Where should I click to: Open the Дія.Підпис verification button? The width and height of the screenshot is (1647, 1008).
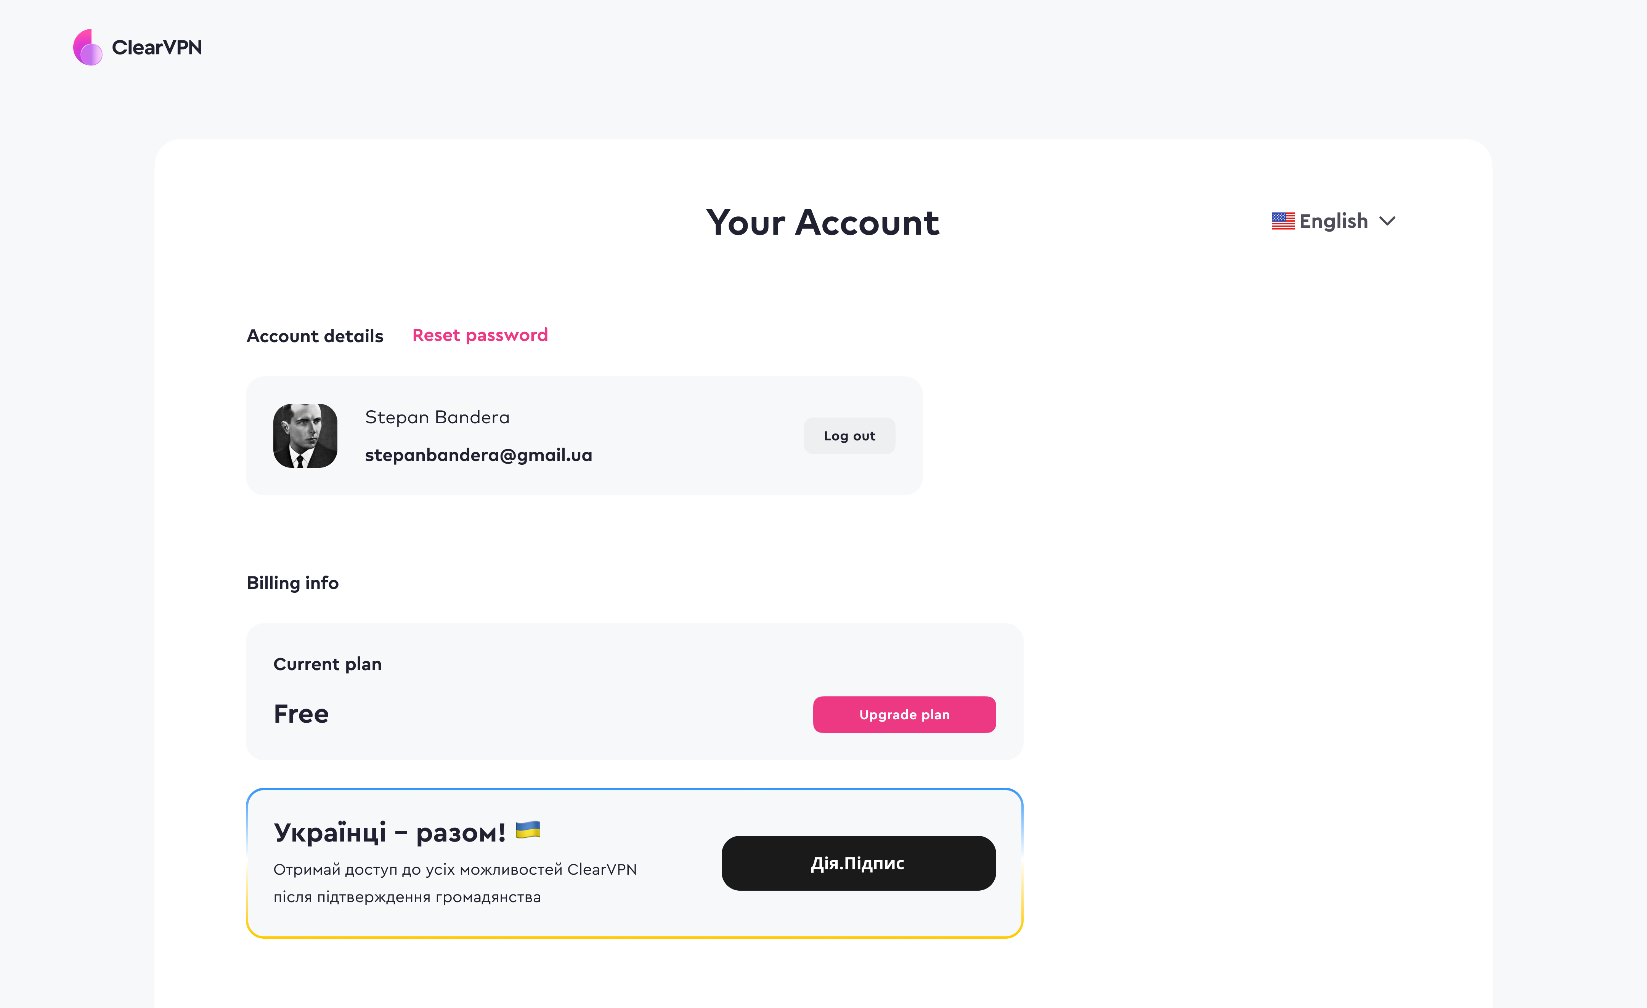pos(859,863)
